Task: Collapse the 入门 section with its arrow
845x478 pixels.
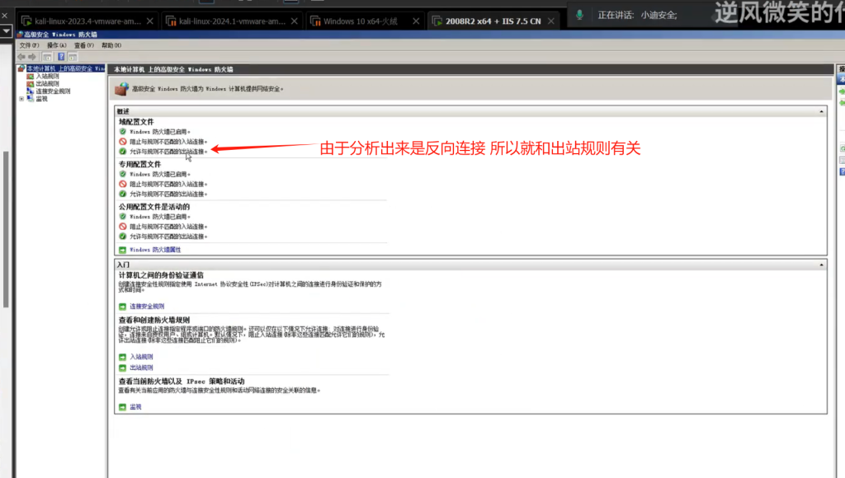Action: [x=821, y=265]
